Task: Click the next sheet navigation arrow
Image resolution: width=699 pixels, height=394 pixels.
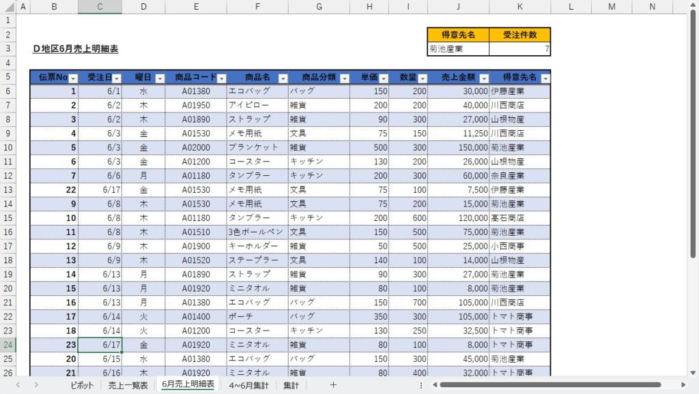Action: [x=35, y=385]
